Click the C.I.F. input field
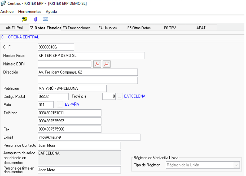 [x=56, y=47]
